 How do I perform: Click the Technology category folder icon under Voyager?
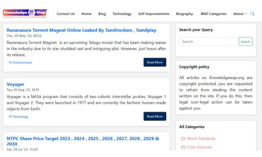tap(10, 117)
